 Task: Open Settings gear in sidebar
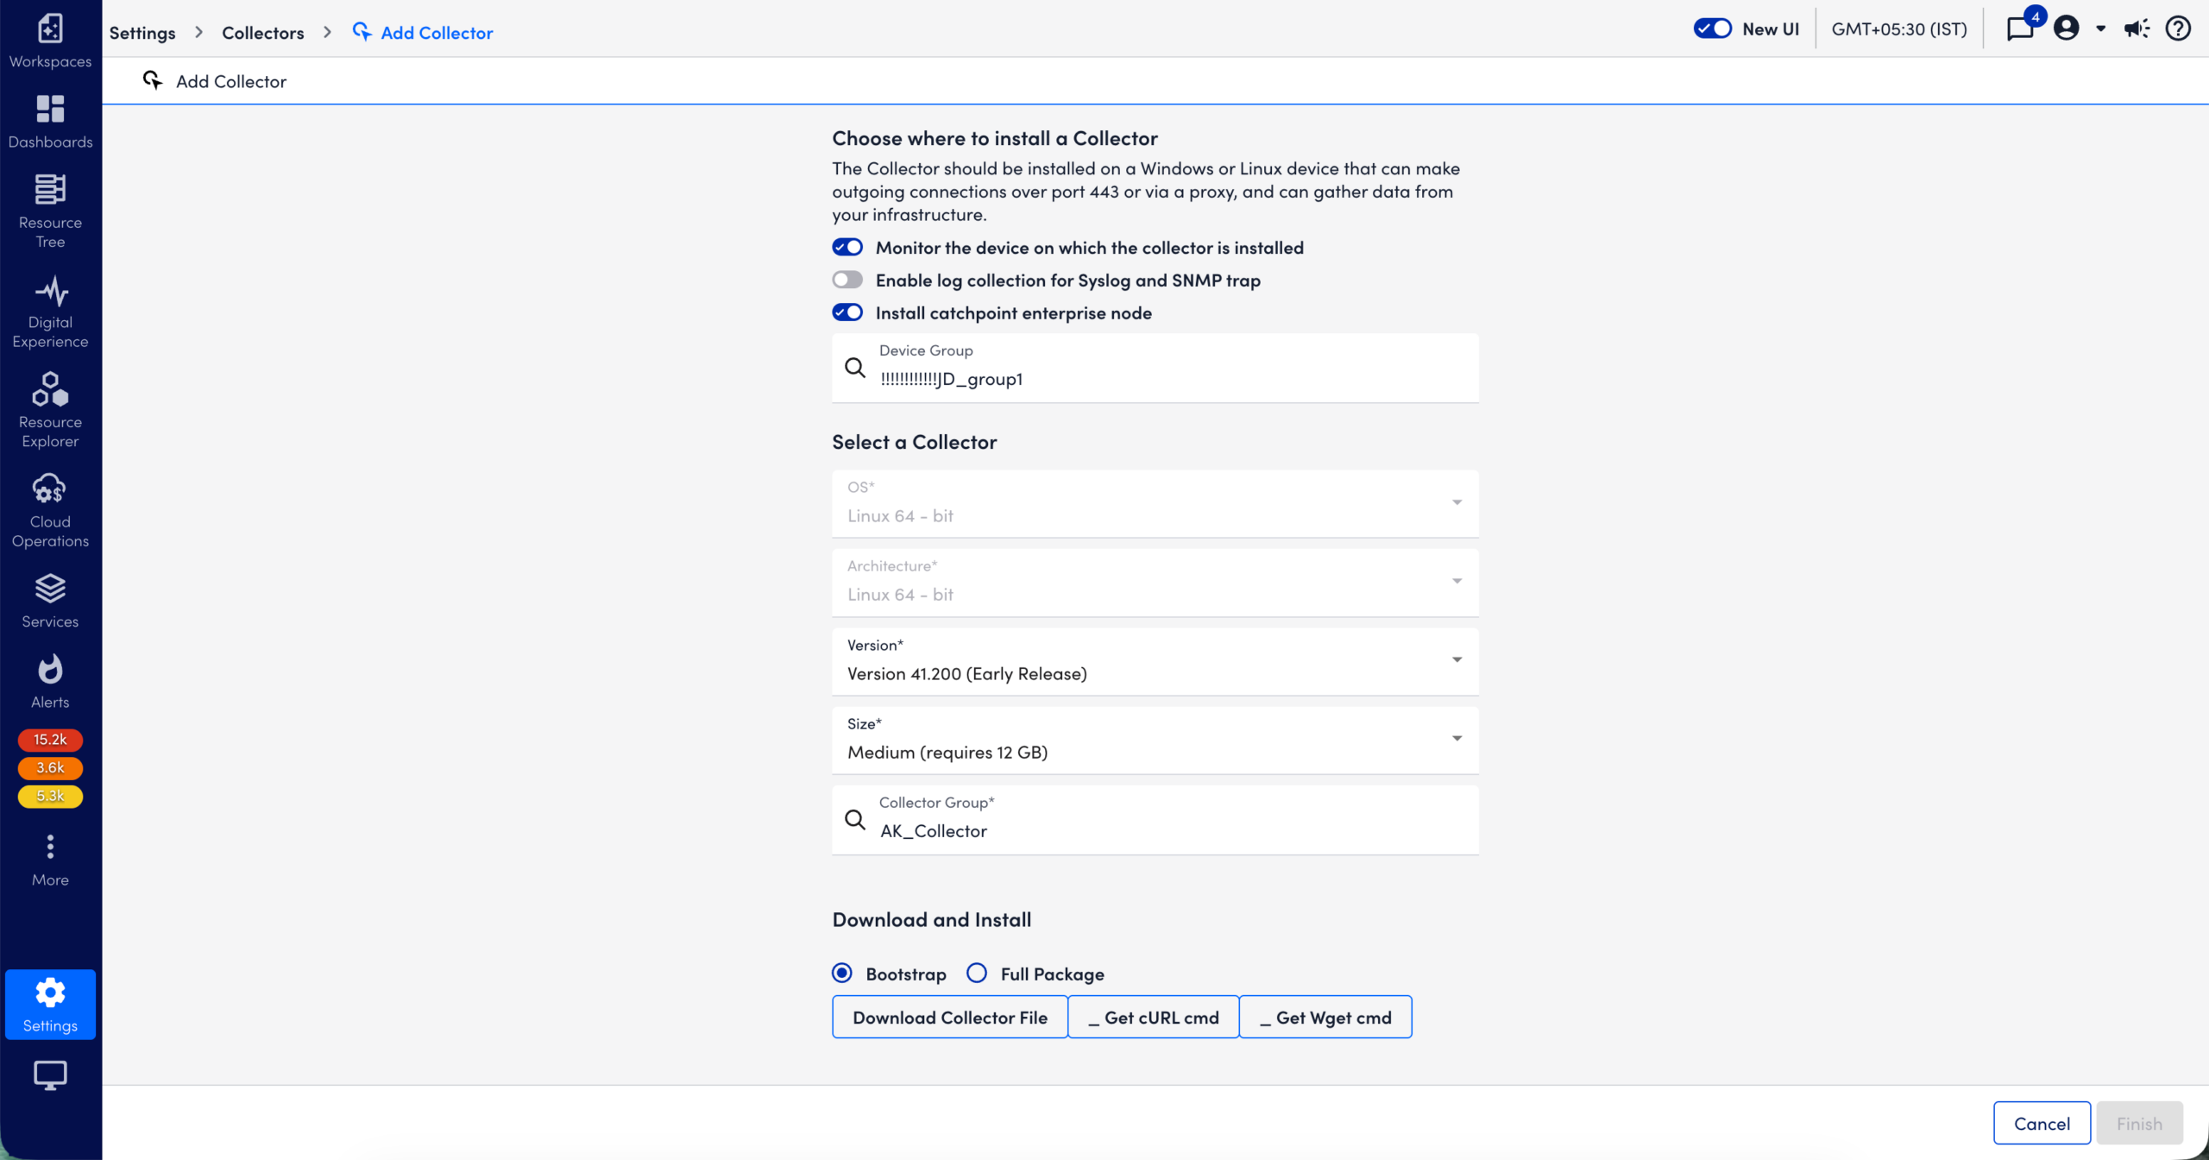pyautogui.click(x=50, y=1005)
